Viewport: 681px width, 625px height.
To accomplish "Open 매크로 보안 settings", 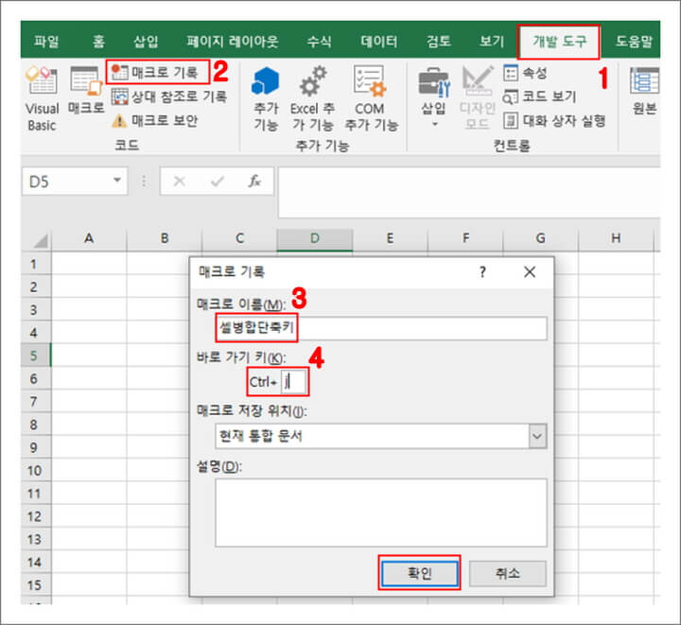I will pyautogui.click(x=154, y=120).
